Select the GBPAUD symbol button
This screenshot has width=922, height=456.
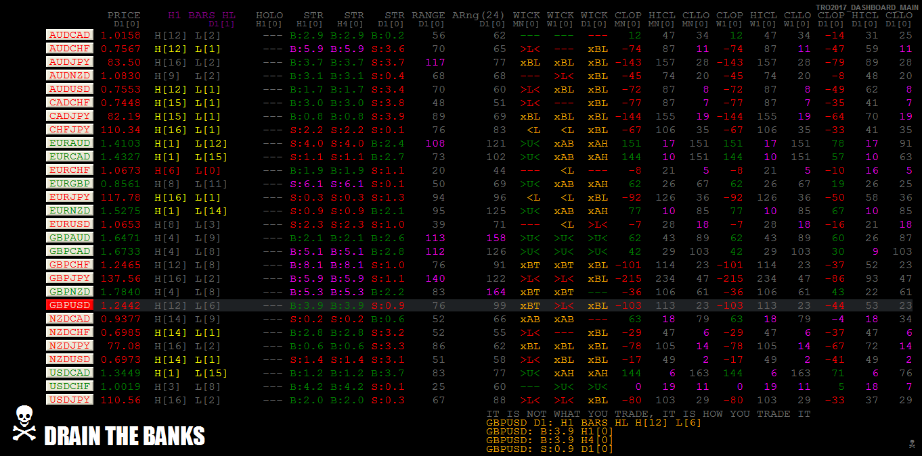click(x=69, y=237)
